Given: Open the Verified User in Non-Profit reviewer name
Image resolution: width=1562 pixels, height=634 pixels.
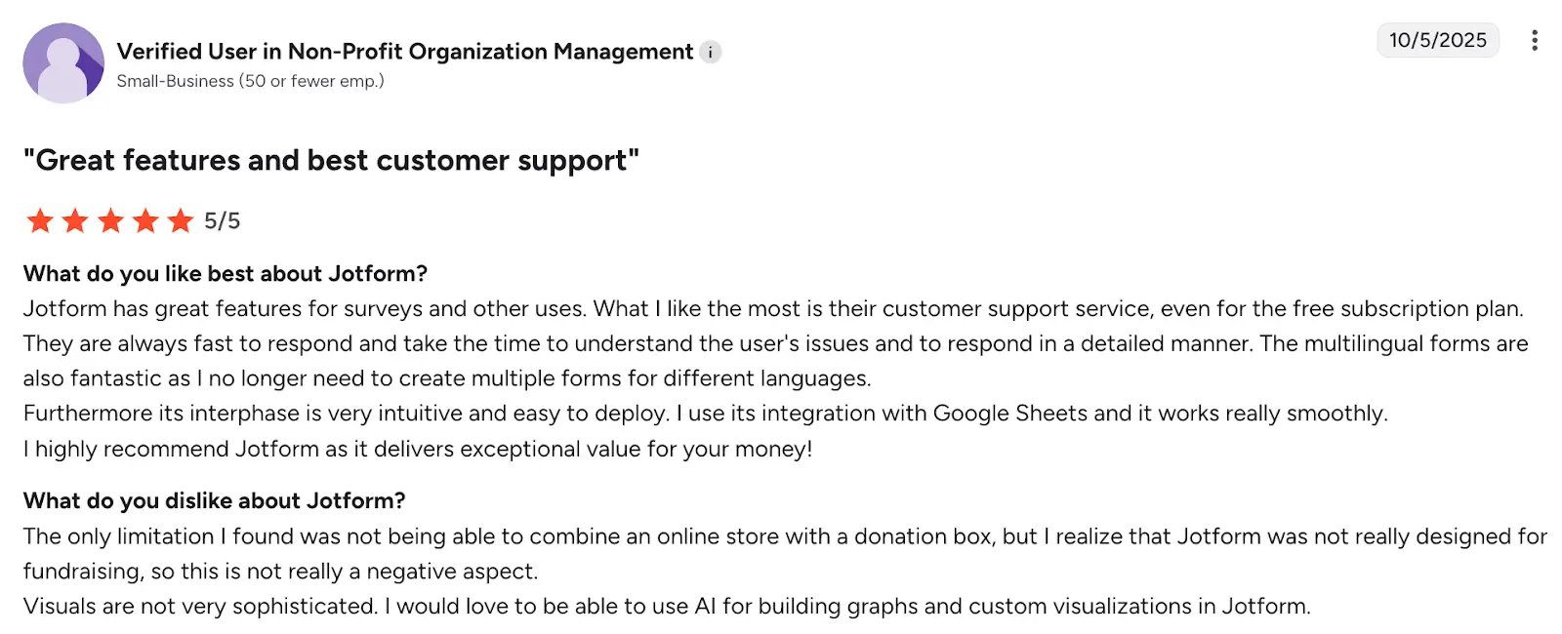Looking at the screenshot, I should (404, 52).
